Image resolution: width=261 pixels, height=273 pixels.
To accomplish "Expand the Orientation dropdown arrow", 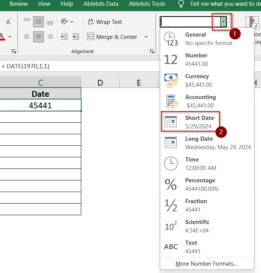I will 72,22.
